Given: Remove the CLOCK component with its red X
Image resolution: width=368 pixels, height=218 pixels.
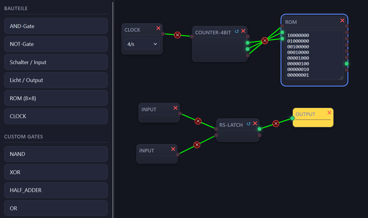Looking at the screenshot, I should 158,28.
